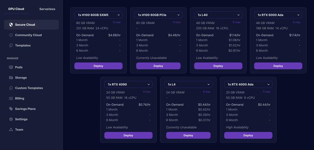Click the Secure Cloud shield icon
This screenshot has width=314, height=150.
pyautogui.click(x=11, y=25)
